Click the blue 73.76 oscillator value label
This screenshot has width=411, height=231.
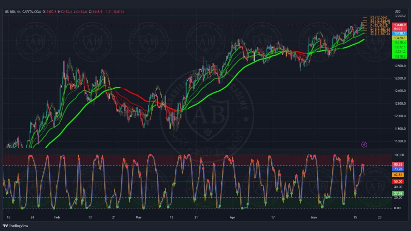(398, 169)
